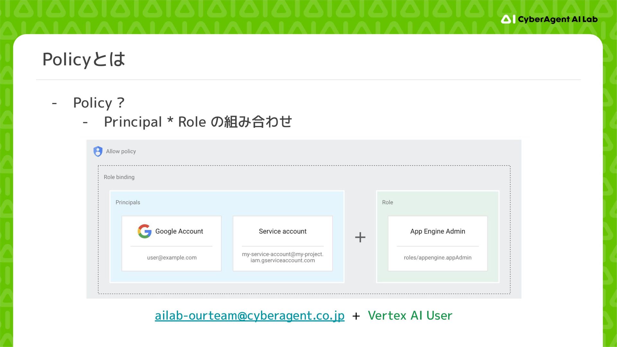This screenshot has width=617, height=347.
Task: Click the roles/appengine.appAdmin text
Action: 437,258
